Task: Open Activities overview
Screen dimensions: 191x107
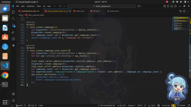Action: click(6, 2)
